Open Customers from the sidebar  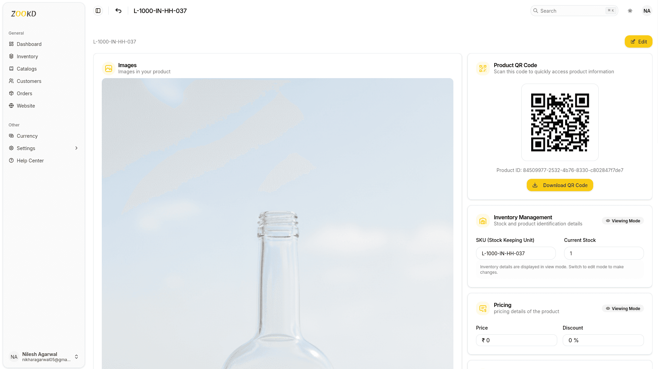[28, 81]
